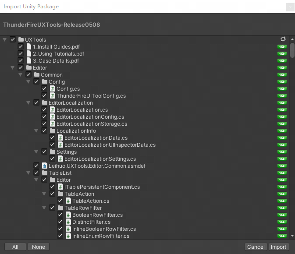The height and width of the screenshot is (254, 295).
Task: Click the script icon of EditorLocalizationStorage.cs
Action: pyautogui.click(x=53, y=123)
